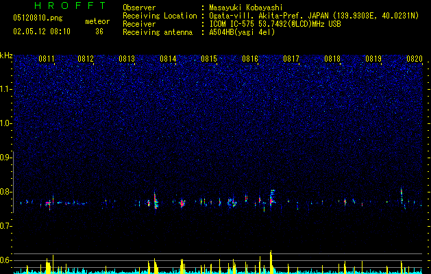Select antenna value A504HB(yagi 4el)
431x274 pixels.
[242, 32]
